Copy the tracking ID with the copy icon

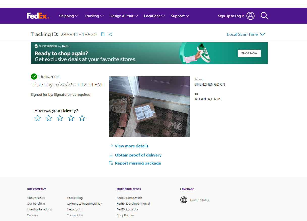102,35
